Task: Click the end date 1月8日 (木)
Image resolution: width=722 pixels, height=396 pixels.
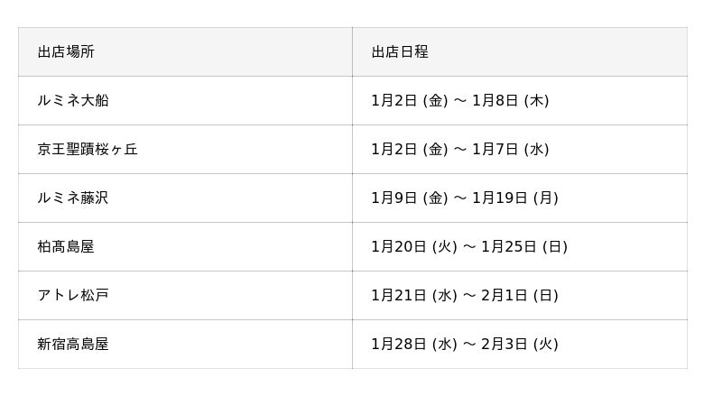Action: point(511,100)
